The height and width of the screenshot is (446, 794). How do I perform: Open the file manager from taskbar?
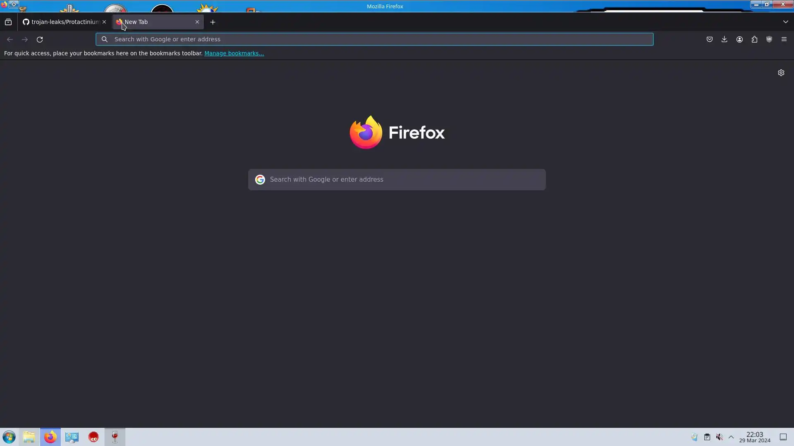(x=29, y=437)
